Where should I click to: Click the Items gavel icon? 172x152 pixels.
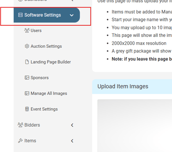click(x=20, y=141)
